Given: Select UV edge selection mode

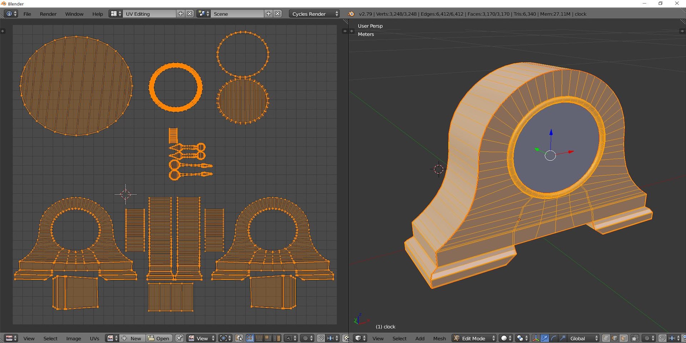Looking at the screenshot, I should [259, 338].
